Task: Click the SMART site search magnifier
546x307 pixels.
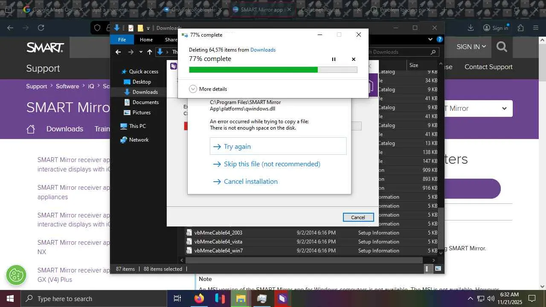Action: (x=502, y=47)
